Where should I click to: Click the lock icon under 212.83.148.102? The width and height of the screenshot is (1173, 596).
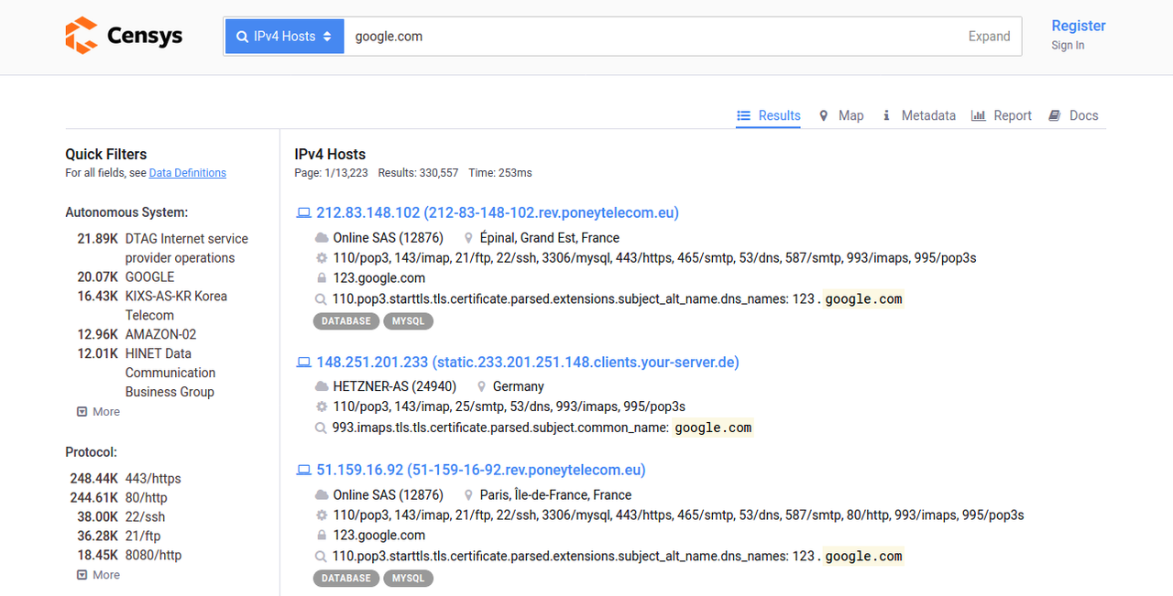[x=322, y=278]
